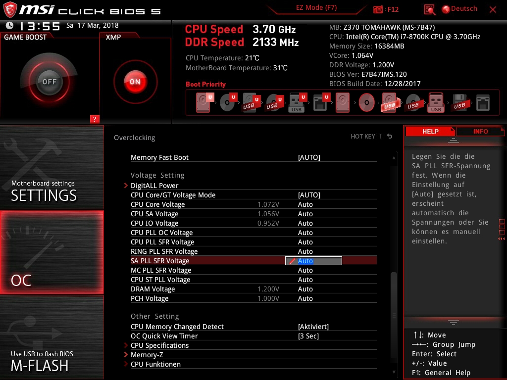Select the CPU PLL OC Voltage row
Viewport: 507px width, 380px height.
tap(253, 233)
